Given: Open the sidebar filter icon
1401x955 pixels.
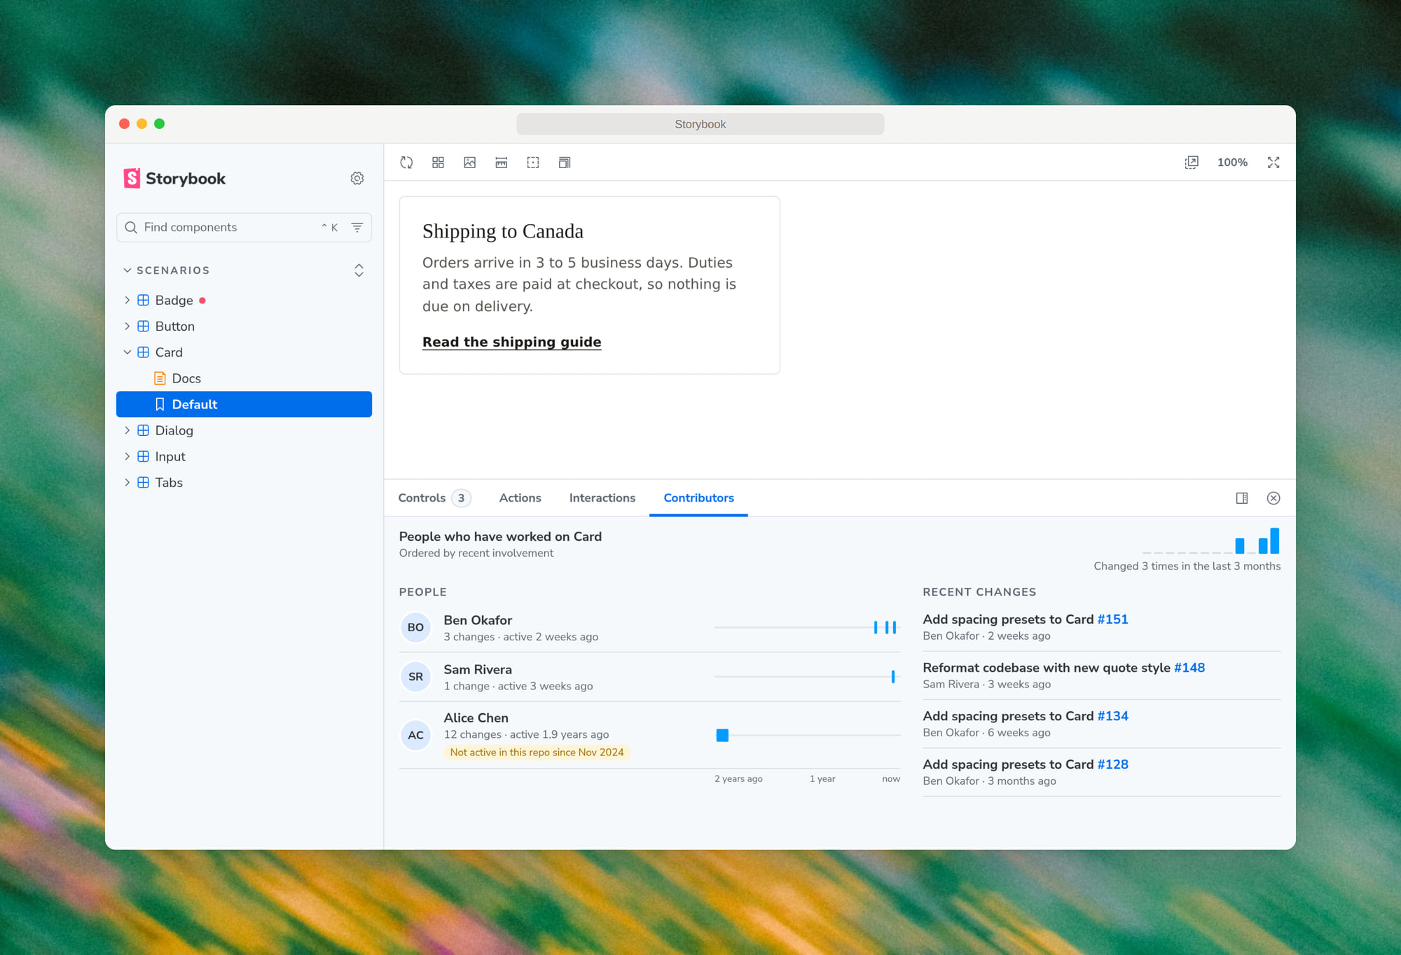Looking at the screenshot, I should click(357, 227).
